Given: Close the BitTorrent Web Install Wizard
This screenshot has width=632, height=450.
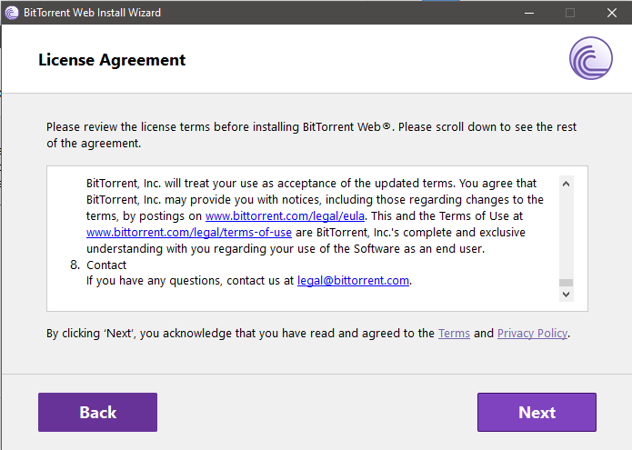Looking at the screenshot, I should pyautogui.click(x=611, y=13).
